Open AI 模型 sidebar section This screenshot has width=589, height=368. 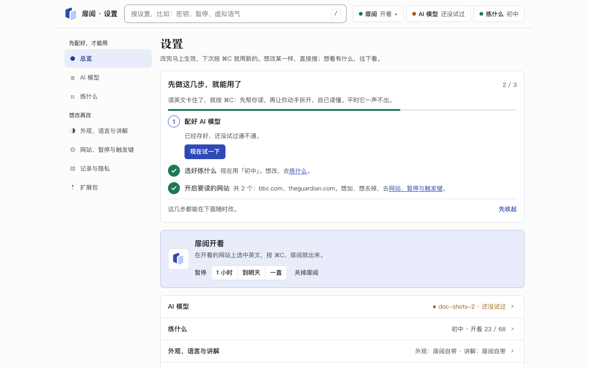(x=108, y=78)
